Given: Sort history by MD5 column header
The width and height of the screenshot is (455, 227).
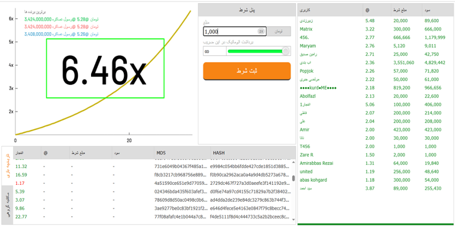Looking at the screenshot, I should coord(161,153).
